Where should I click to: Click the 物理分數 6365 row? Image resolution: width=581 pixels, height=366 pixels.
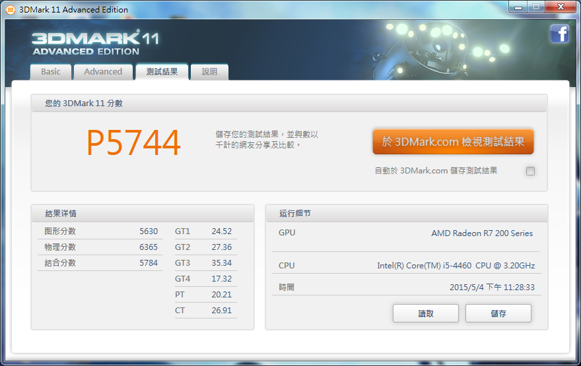click(98, 247)
